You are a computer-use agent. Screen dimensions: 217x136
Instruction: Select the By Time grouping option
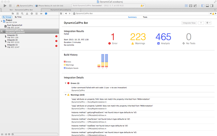(x=18, y=17)
